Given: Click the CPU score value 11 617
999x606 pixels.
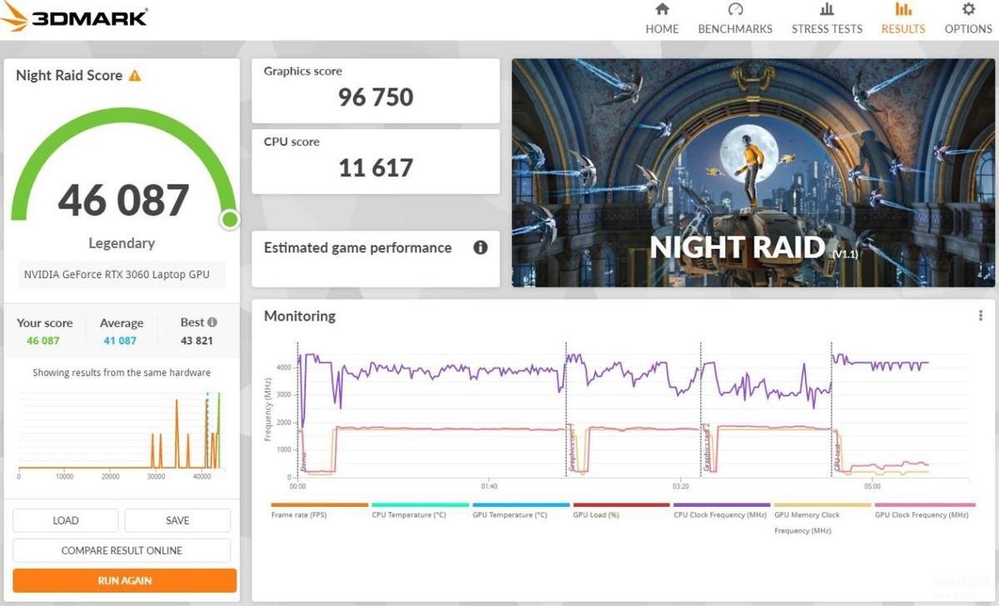Looking at the screenshot, I should point(375,168).
